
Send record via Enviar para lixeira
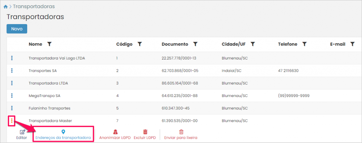(181, 135)
